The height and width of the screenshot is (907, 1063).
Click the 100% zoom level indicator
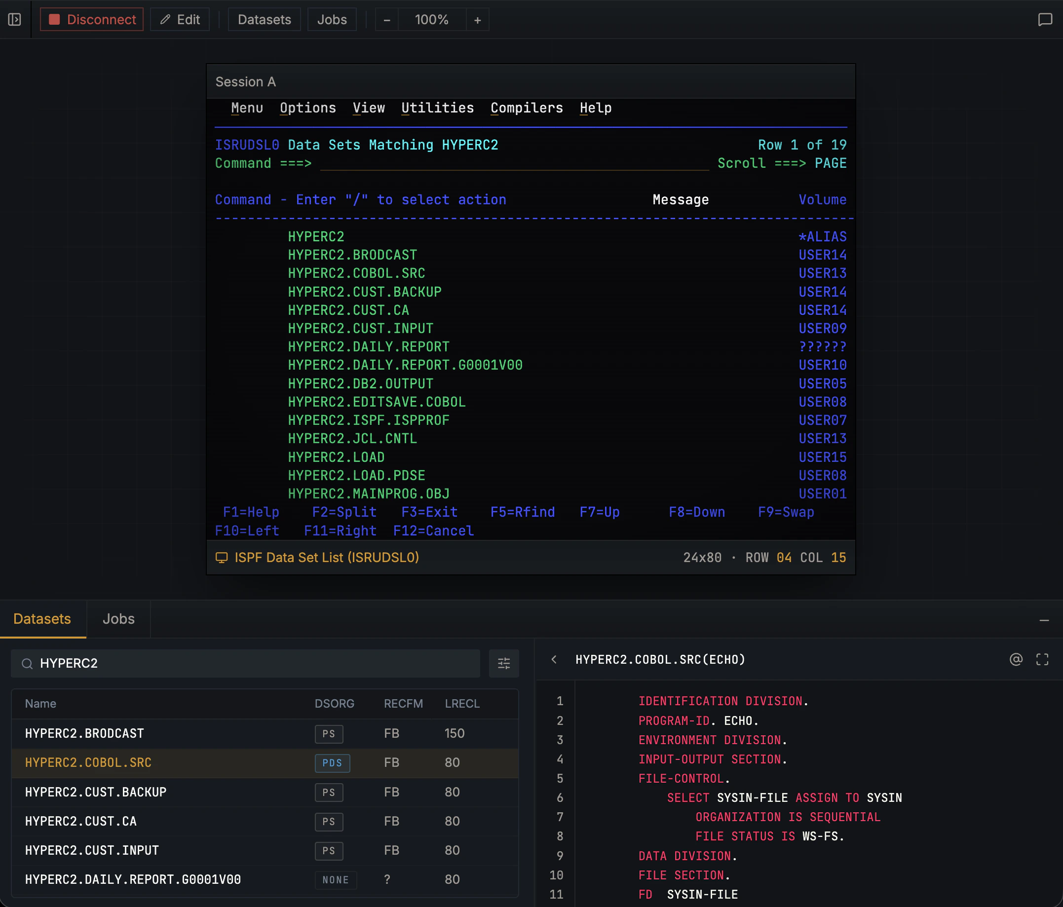[x=432, y=20]
